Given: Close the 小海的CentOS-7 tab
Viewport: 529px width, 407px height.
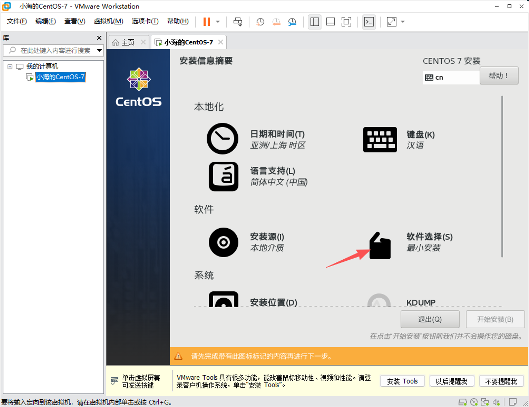Looking at the screenshot, I should (x=221, y=42).
